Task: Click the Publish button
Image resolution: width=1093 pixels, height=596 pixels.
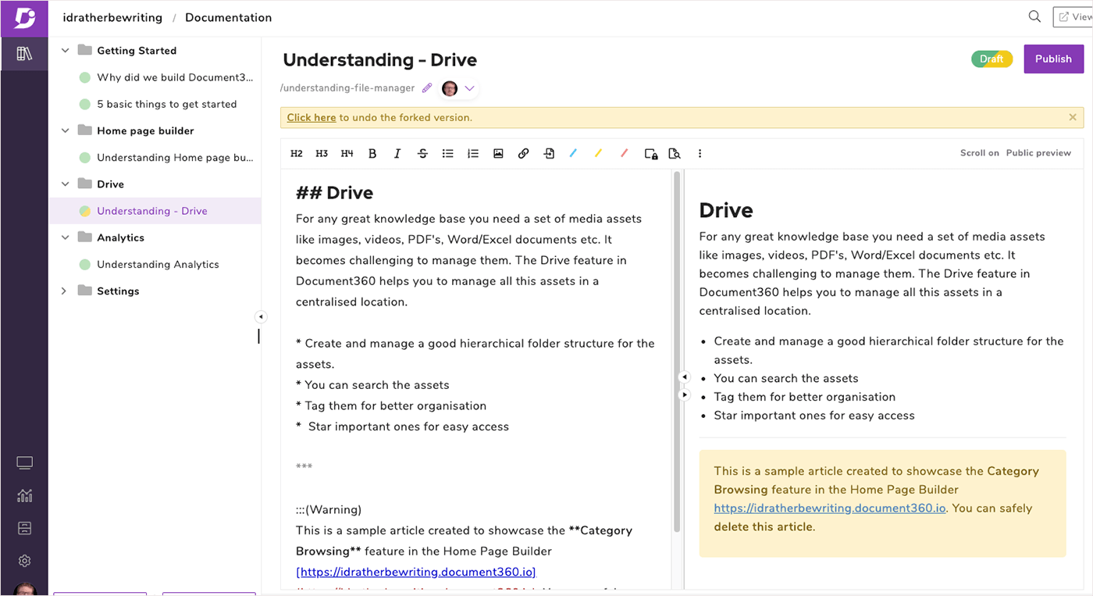Action: (x=1052, y=59)
